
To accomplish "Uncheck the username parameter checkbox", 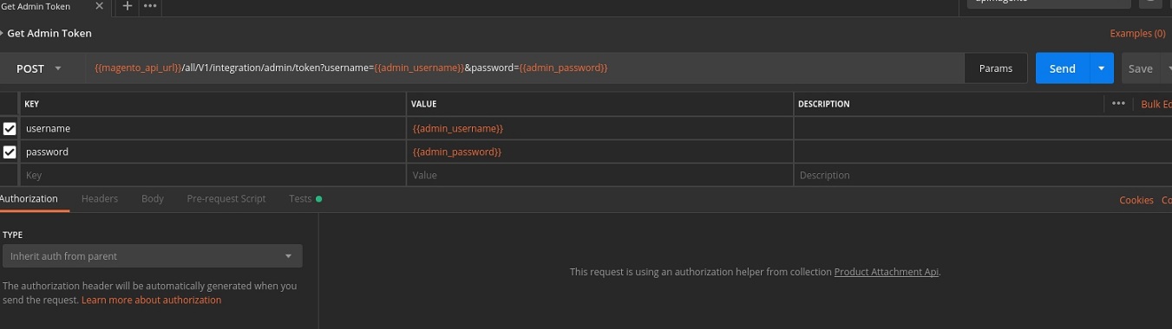I will [x=10, y=128].
